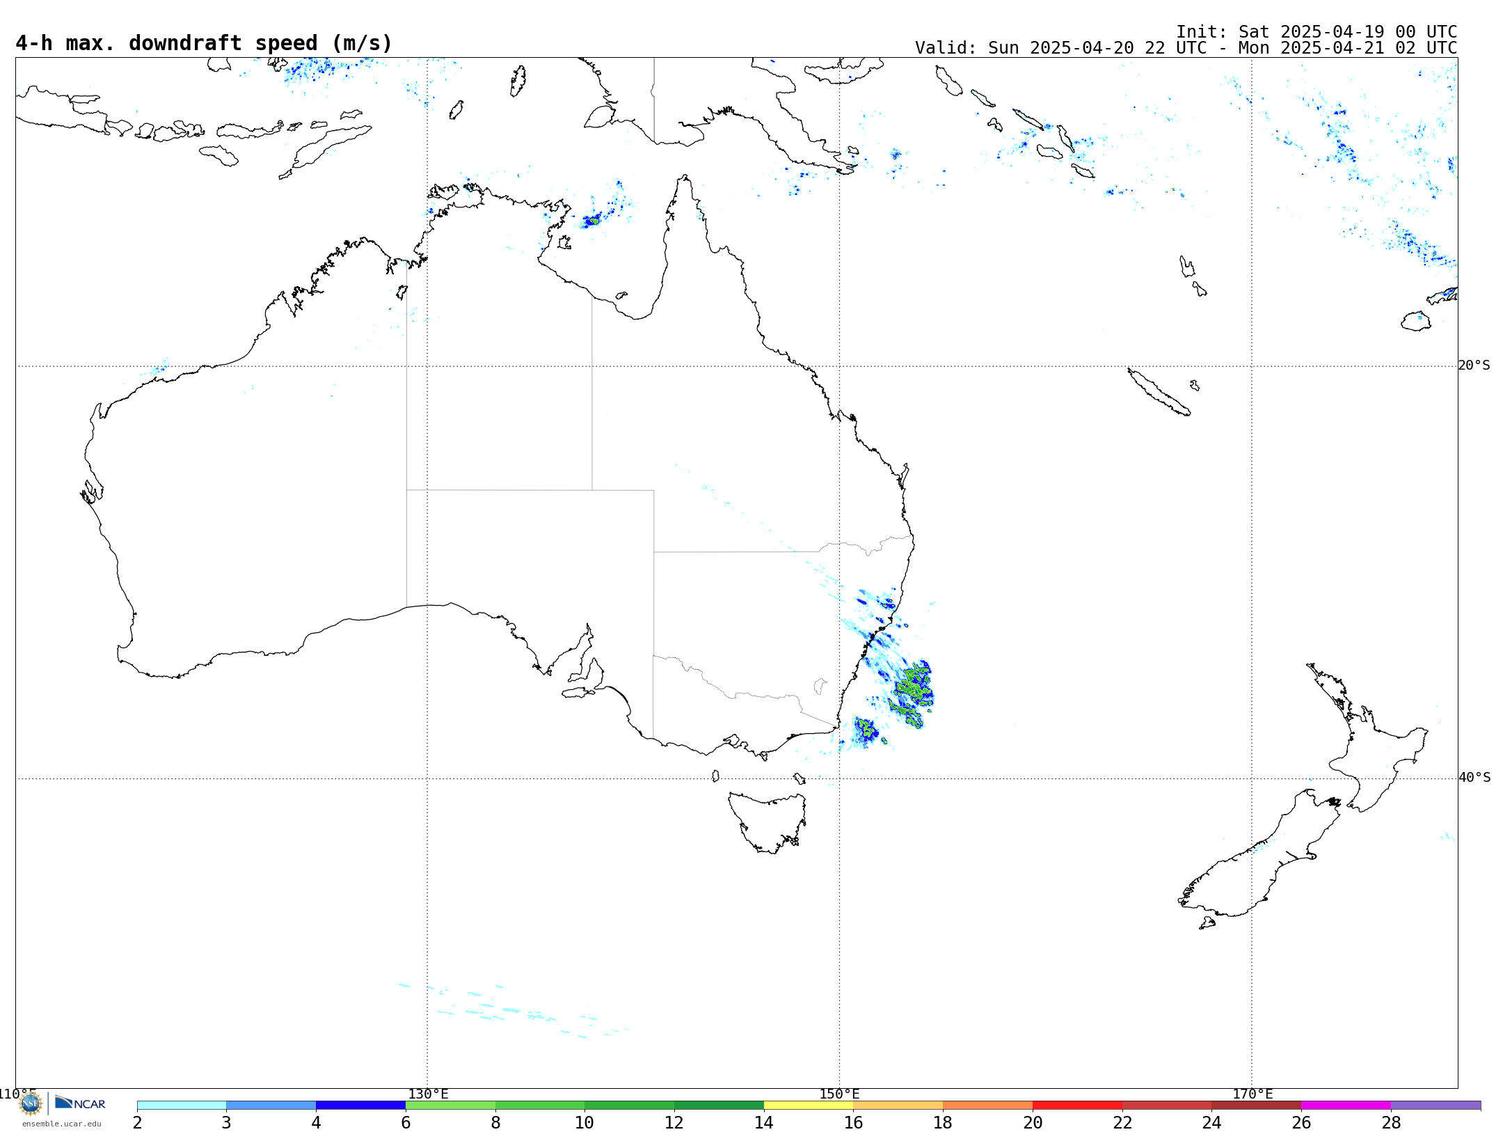Click the 20°S latitude label

(1474, 365)
